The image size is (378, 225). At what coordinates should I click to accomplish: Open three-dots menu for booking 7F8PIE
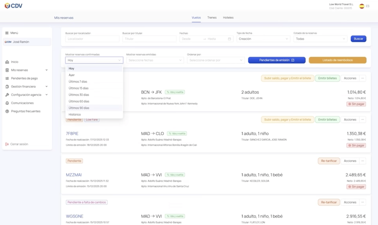pos(363,120)
